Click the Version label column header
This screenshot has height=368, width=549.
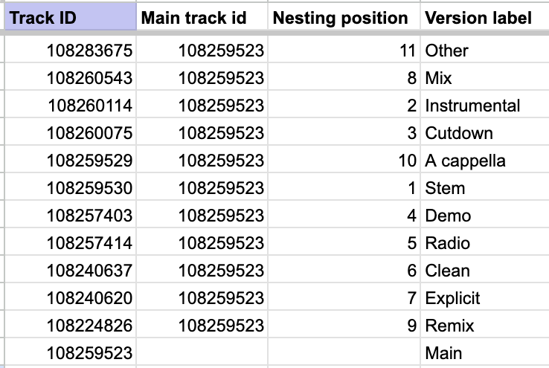[x=484, y=17]
